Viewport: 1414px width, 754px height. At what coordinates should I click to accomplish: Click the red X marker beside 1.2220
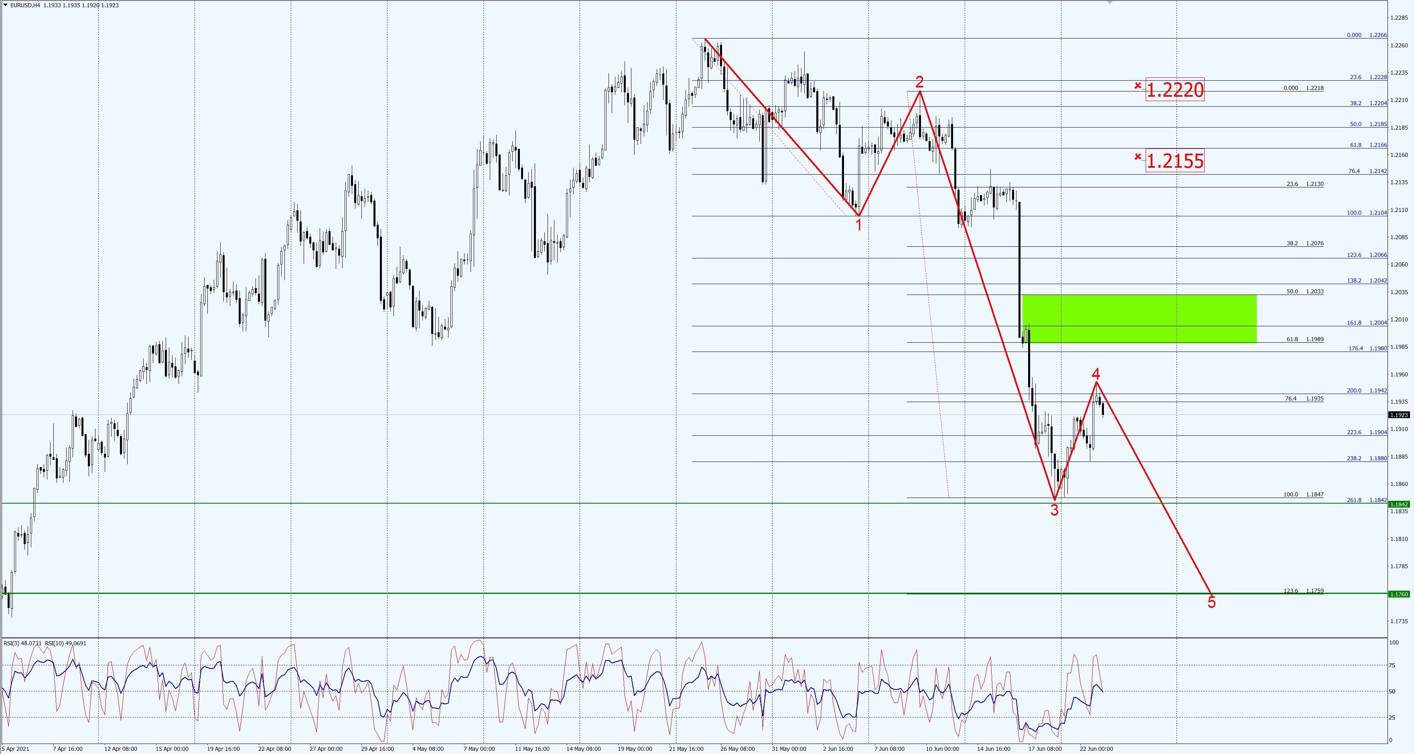1138,85
